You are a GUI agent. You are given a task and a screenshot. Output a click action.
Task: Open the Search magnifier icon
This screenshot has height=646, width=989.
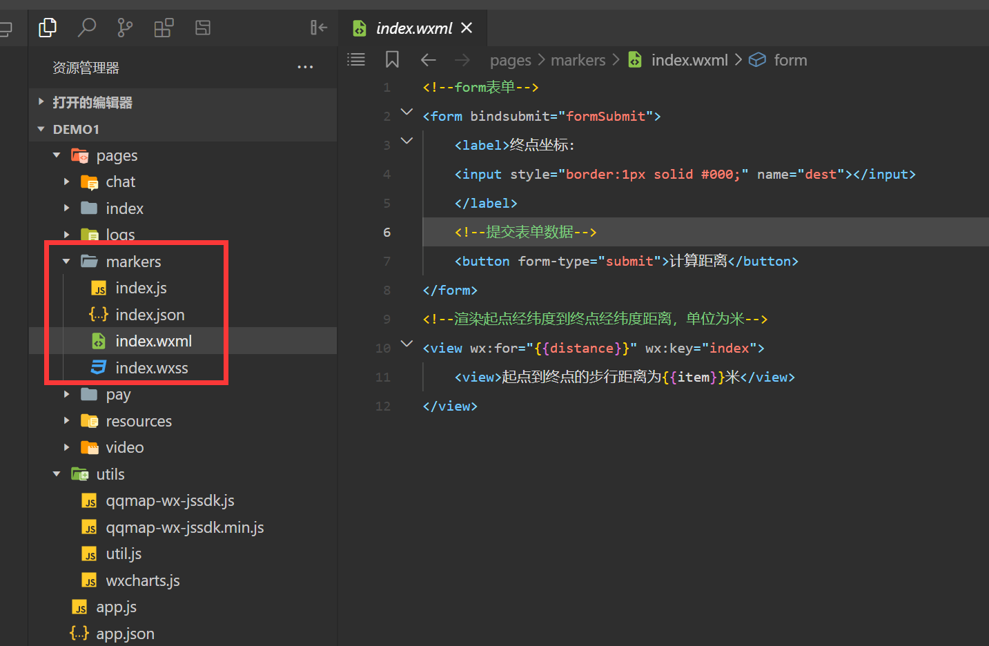point(86,28)
